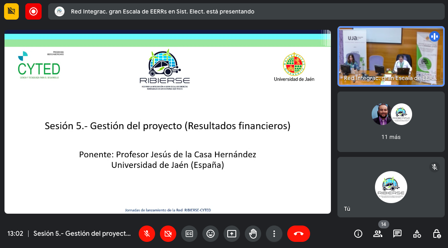Open host controls lock icon
This screenshot has width=448, height=248.
point(437,234)
